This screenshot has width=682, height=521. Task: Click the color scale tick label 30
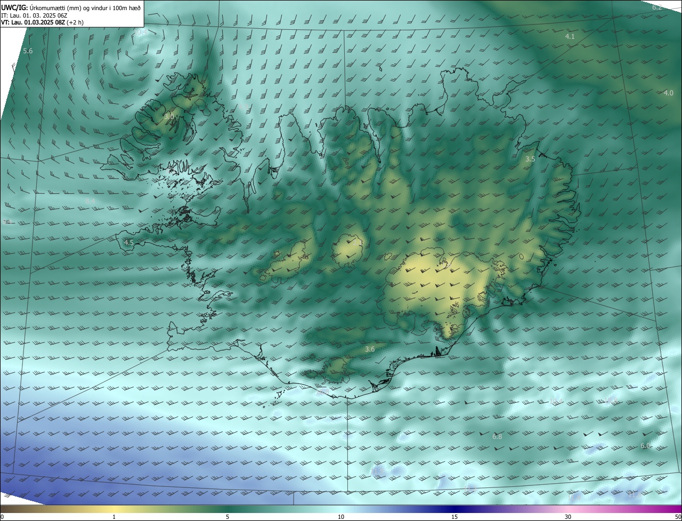tap(568, 517)
